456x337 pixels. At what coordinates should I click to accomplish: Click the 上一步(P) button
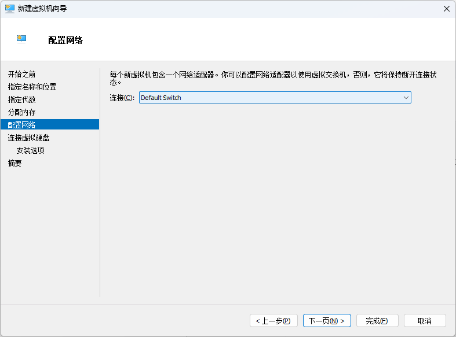[x=273, y=321]
